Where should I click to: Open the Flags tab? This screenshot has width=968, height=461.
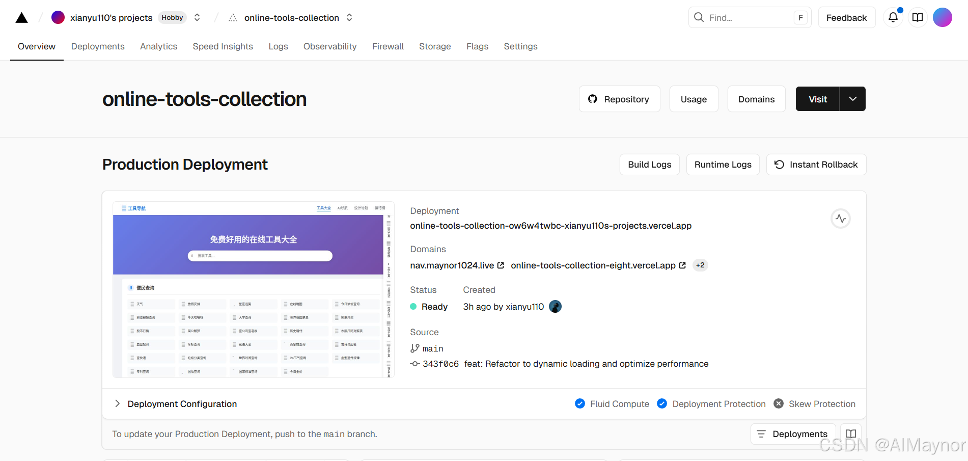[x=477, y=46]
